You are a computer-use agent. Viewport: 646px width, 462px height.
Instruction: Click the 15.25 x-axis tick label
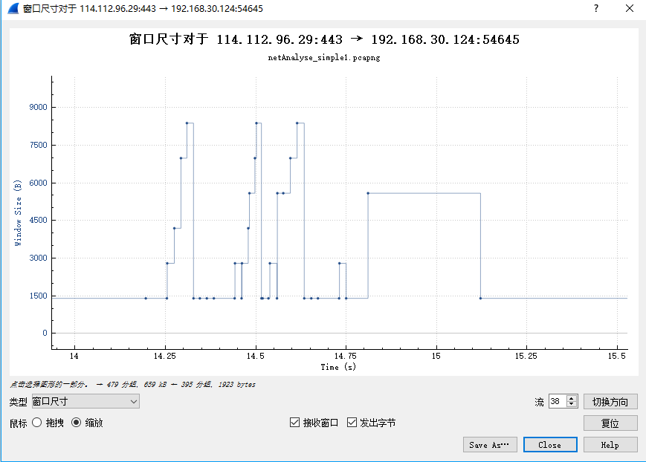click(x=526, y=356)
